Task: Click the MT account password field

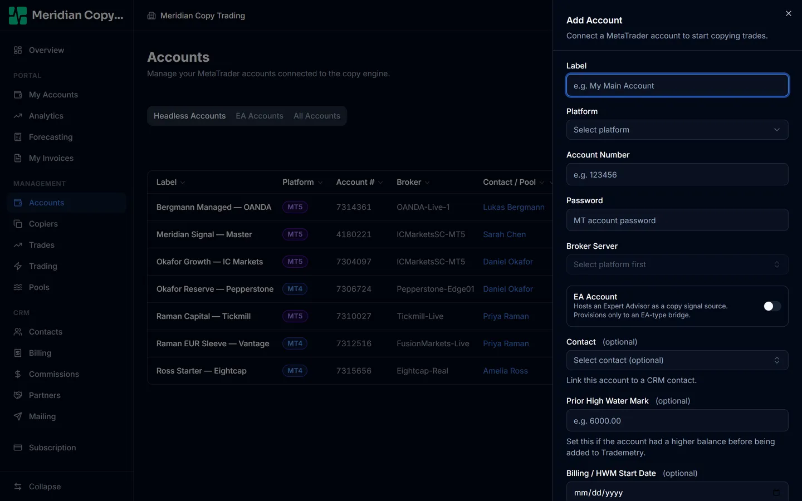Action: pos(677,220)
